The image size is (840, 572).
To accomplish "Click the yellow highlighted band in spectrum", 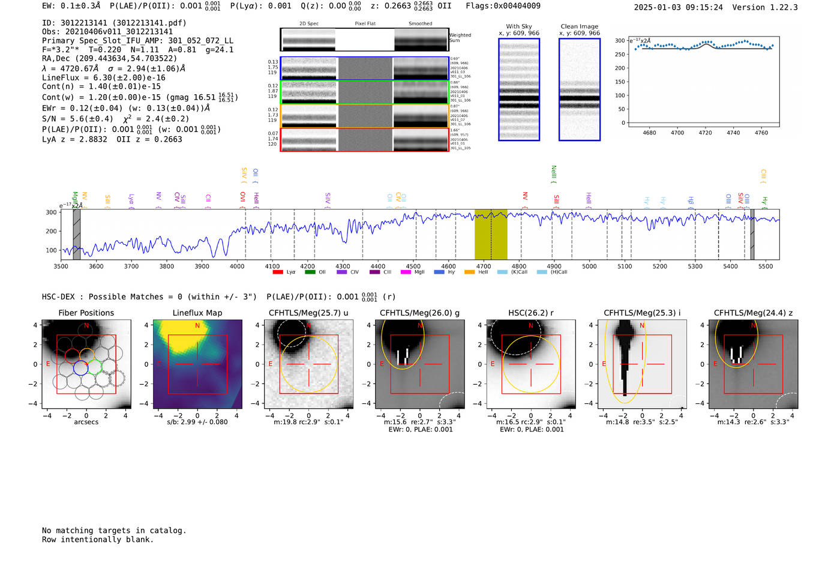I will click(x=491, y=234).
